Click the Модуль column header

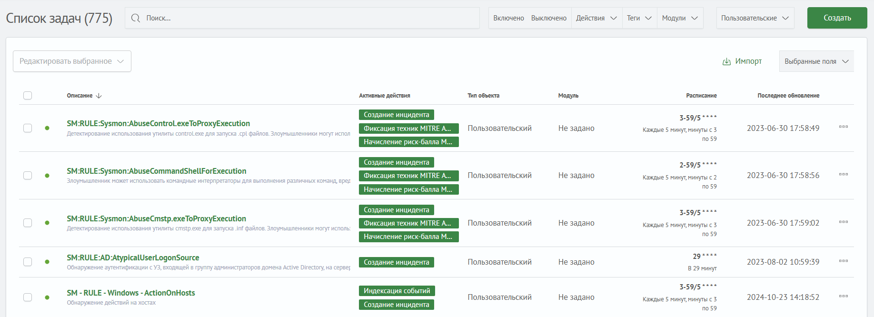click(568, 96)
